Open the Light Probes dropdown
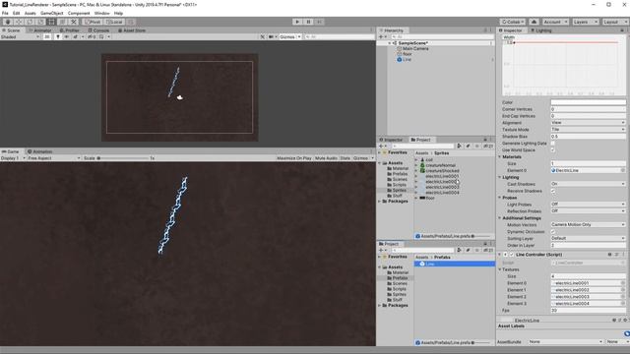The image size is (630, 354). [588, 205]
